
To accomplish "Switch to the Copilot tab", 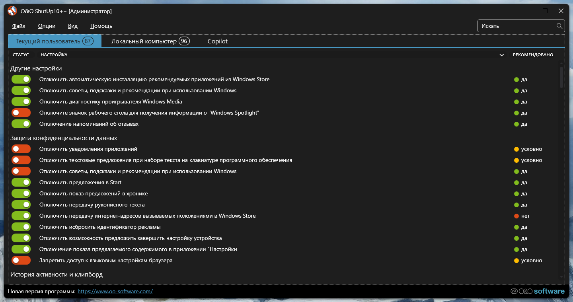I will [x=218, y=41].
